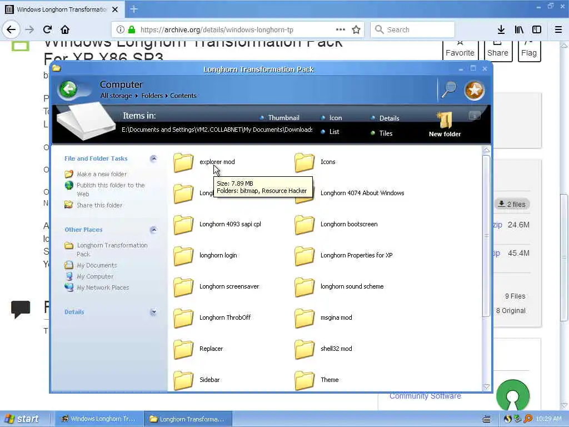Switch to Windows Longhorn Tr... taskbar button
This screenshot has height=427, width=569.
[x=99, y=419]
